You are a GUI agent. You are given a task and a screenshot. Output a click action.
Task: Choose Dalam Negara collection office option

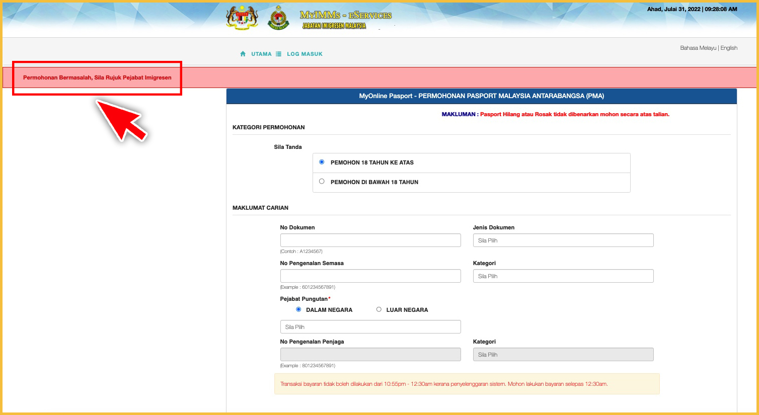(298, 309)
